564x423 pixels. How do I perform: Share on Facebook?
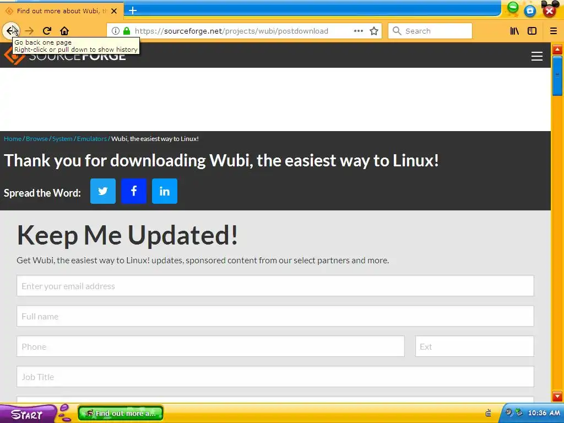click(x=134, y=191)
